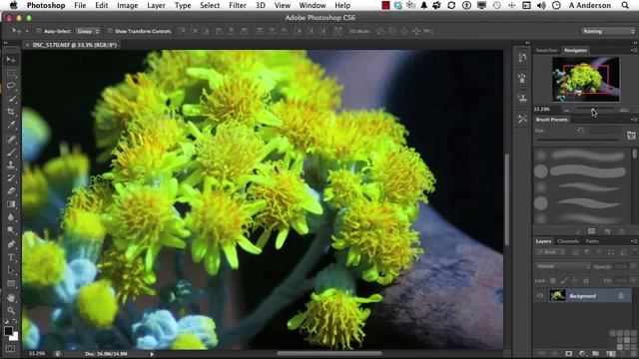Click the Navigator zoom slider
Image resolution: width=639 pixels, height=359 pixels.
pos(595,109)
